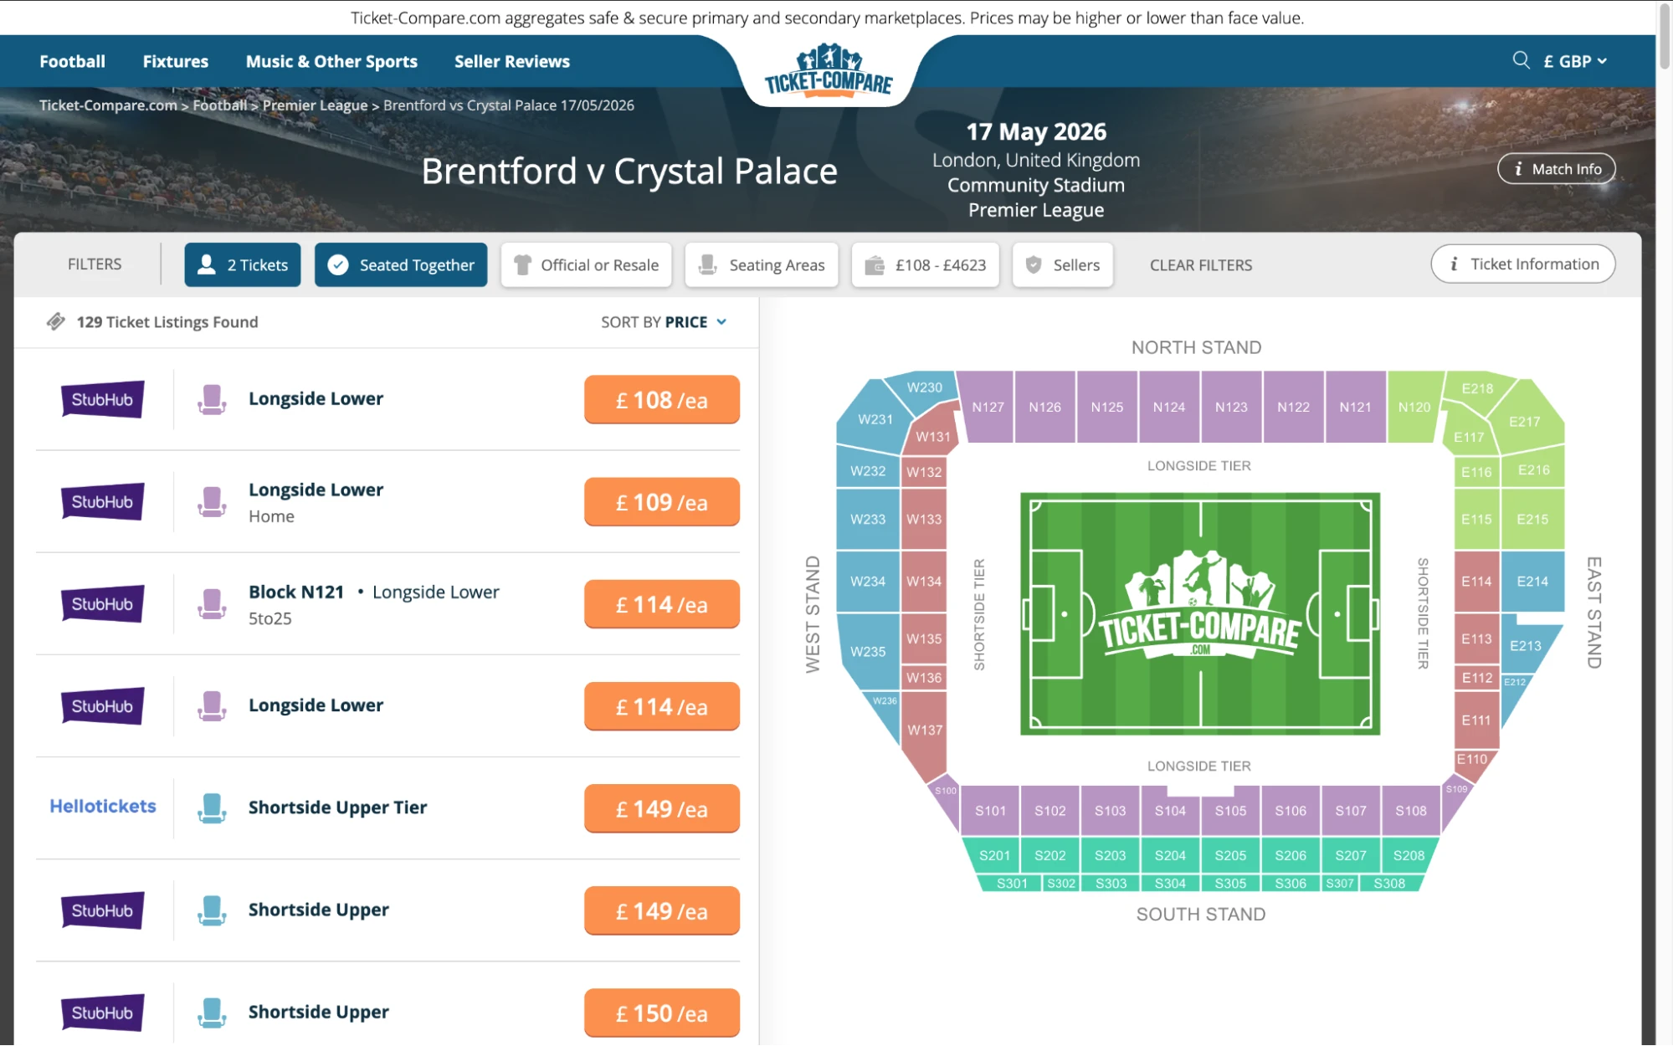Click the shield icon on Sellers filter
This screenshot has height=1046, width=1673.
point(1033,264)
